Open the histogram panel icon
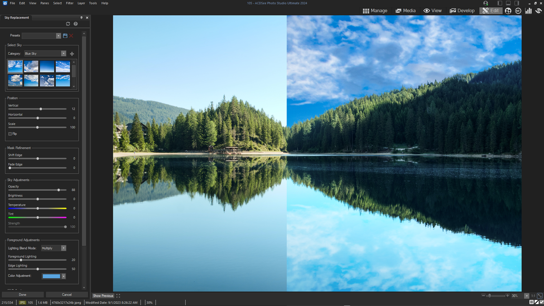 pos(528,11)
